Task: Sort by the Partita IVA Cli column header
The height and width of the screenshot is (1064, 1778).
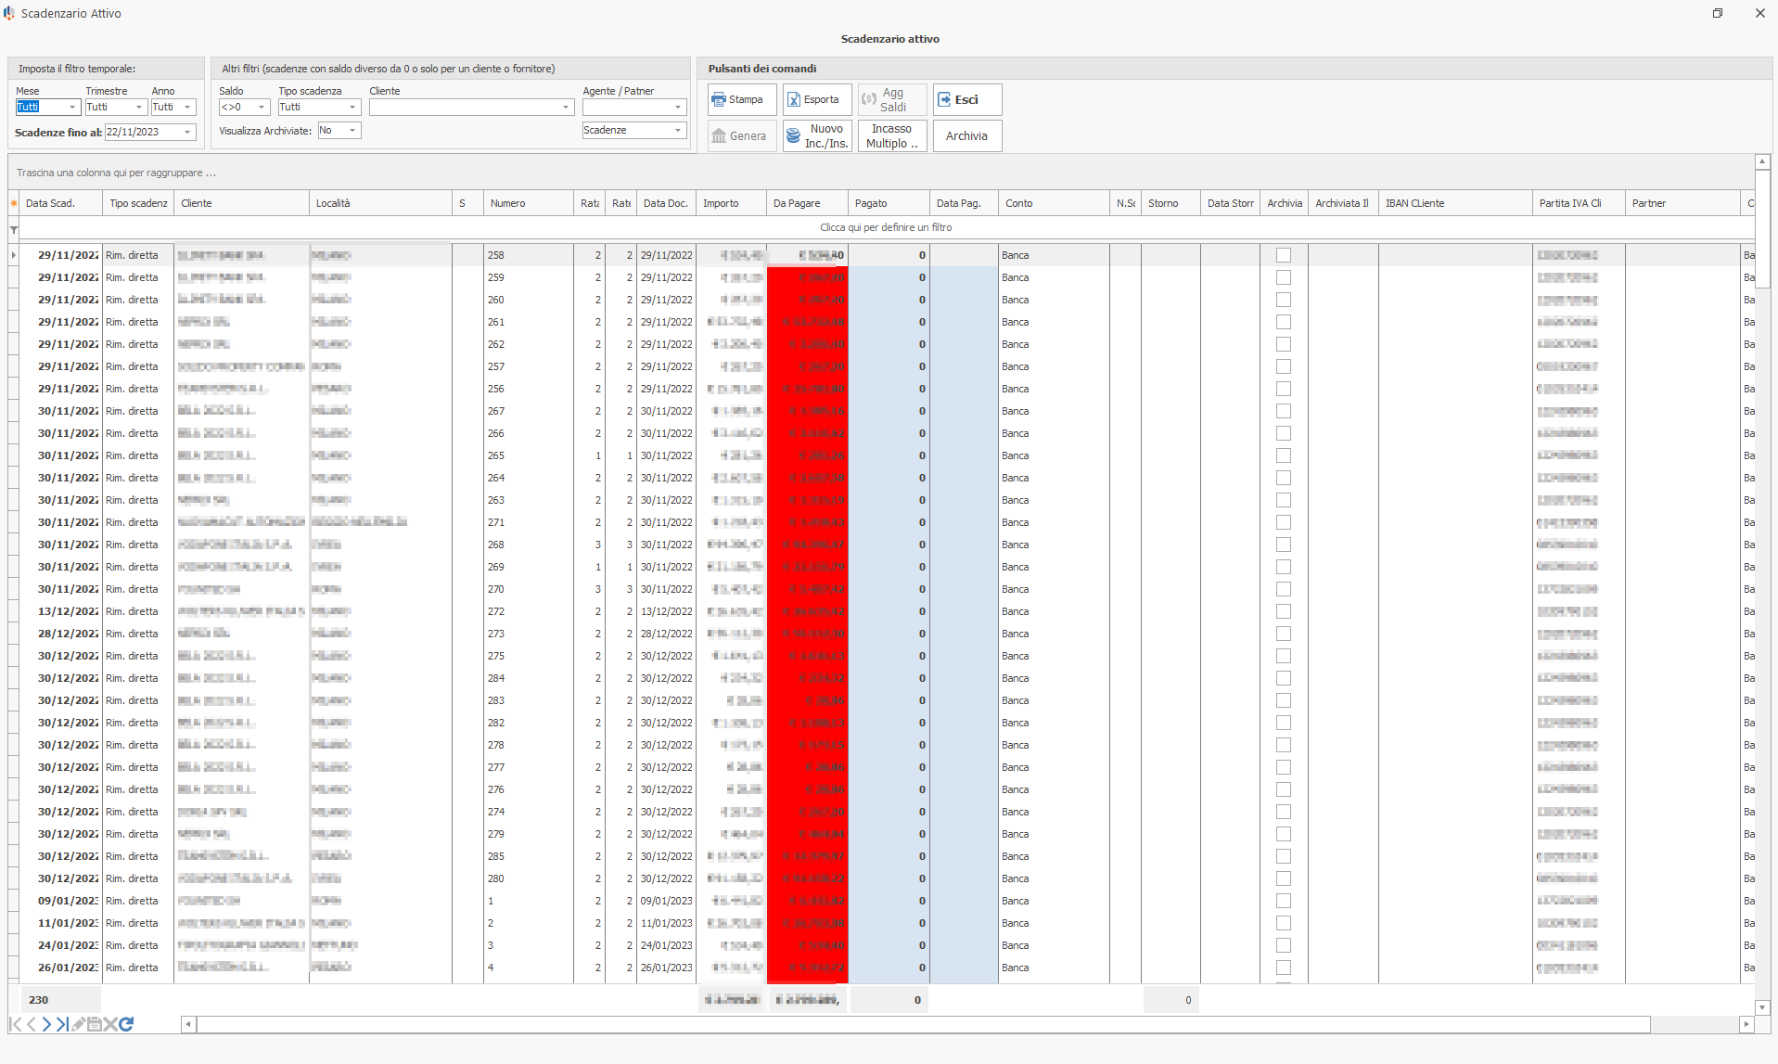Action: tap(1579, 203)
